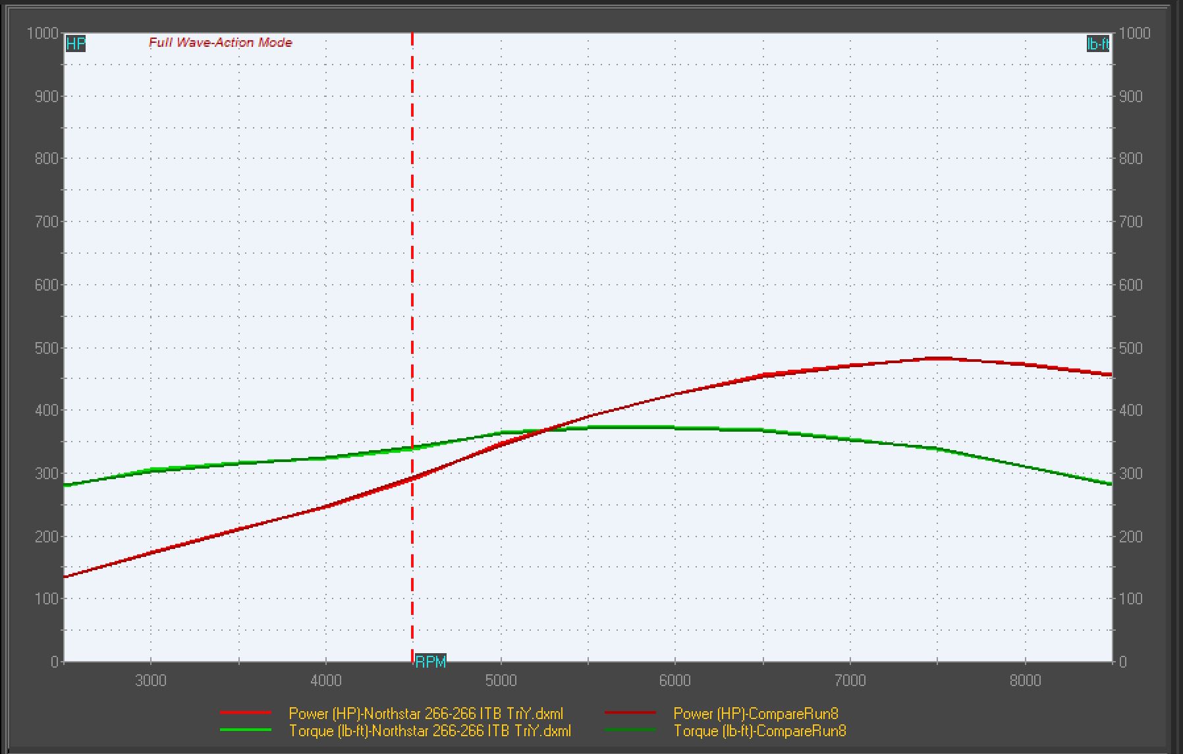The height and width of the screenshot is (754, 1183).
Task: Click the 8000 RPM x-axis tick label
Action: click(1025, 681)
